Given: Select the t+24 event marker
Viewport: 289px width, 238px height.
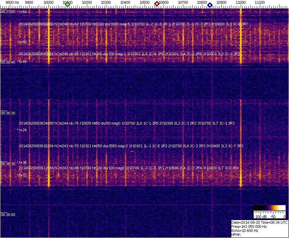Looking at the screenshot, I should pos(23,130).
